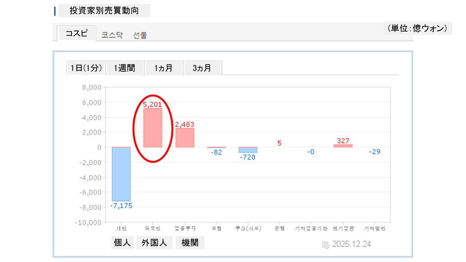Click the thin -82 insurance bar

216,147
